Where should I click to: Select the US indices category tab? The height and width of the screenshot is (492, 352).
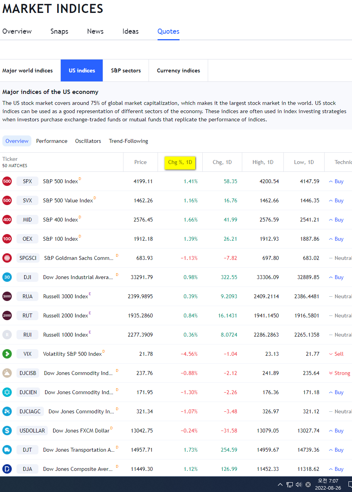point(82,70)
